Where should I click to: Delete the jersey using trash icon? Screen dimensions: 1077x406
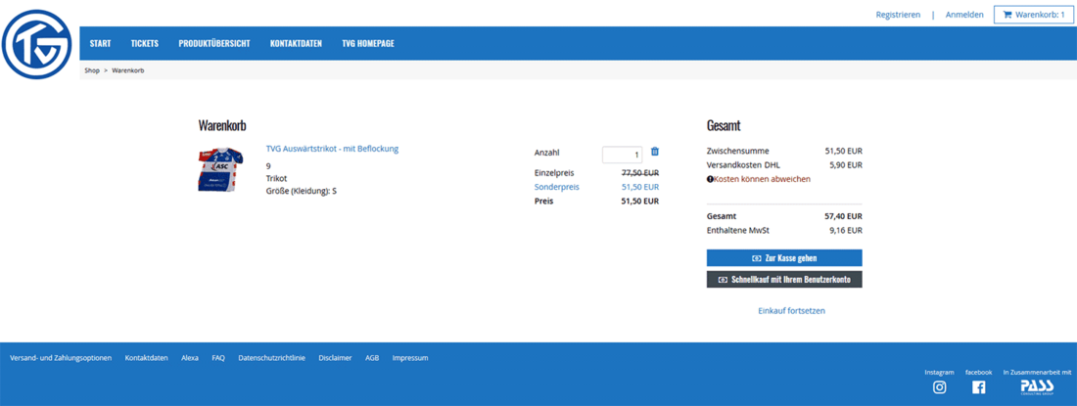coord(655,152)
